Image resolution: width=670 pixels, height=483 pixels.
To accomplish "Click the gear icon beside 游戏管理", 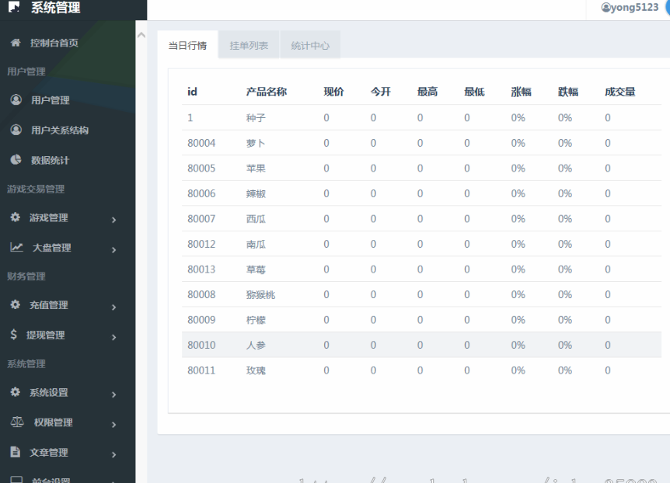I will (15, 218).
